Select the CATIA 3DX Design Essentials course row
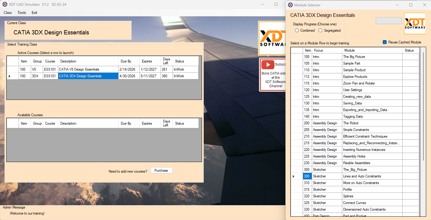 pos(103,76)
